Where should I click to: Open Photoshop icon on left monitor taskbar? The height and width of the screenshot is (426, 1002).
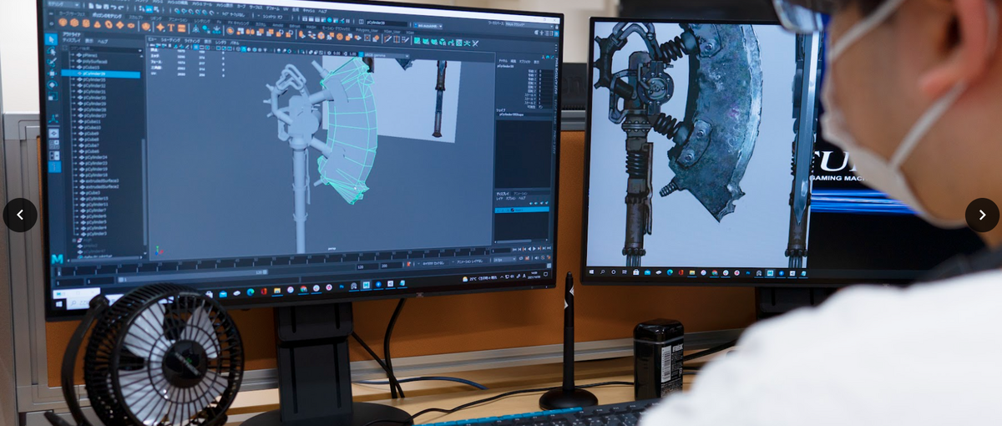tap(341, 287)
